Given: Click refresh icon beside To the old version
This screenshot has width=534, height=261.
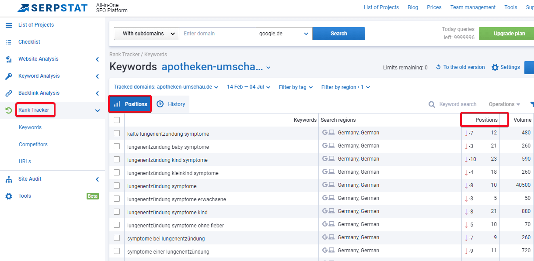Looking at the screenshot, I should (x=438, y=67).
